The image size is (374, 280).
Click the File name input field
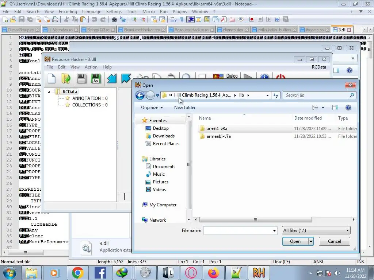coord(238,230)
